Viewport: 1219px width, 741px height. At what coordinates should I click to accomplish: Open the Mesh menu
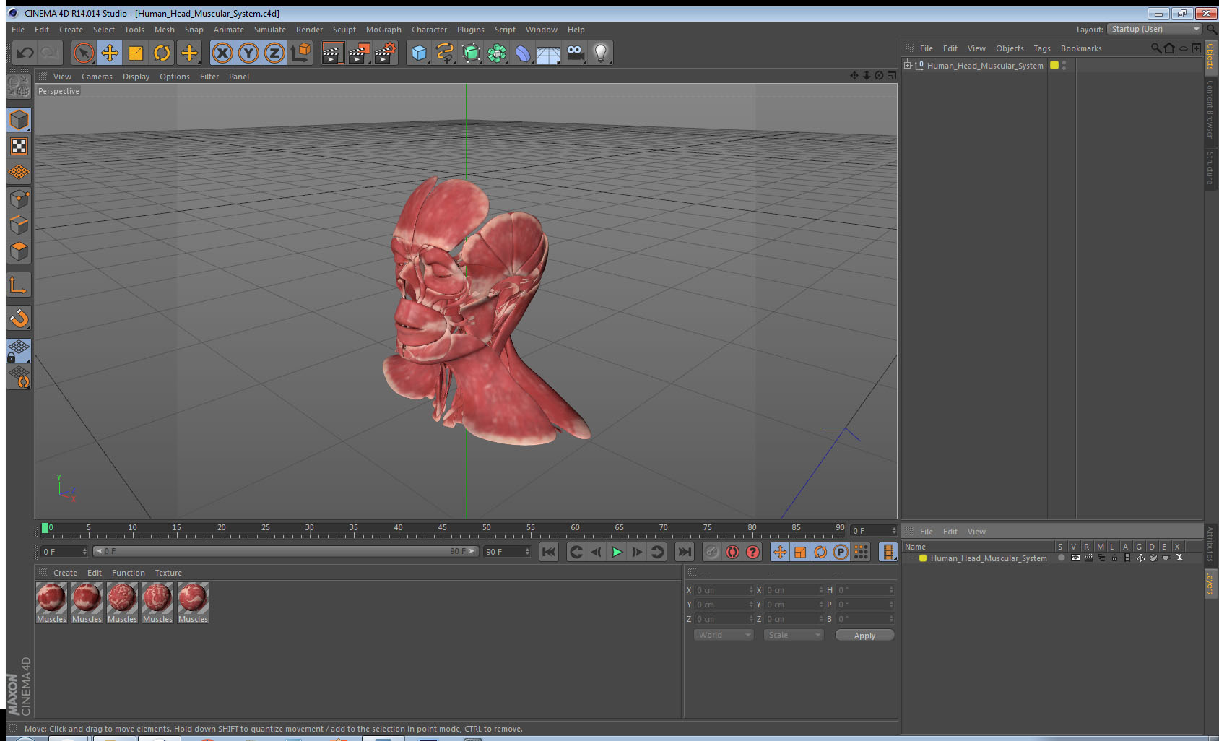pos(164,30)
